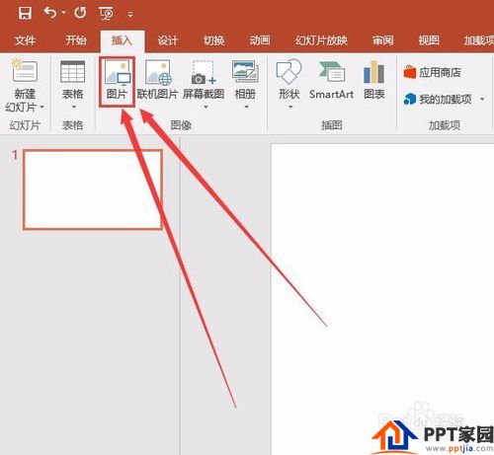494x455 pixels.
Task: Open the Undo history dropdown arrow
Action: coord(64,13)
